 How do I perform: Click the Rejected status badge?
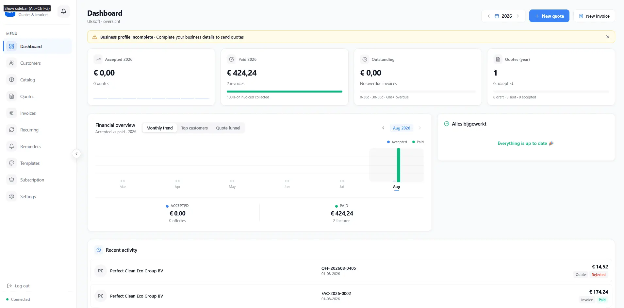pyautogui.click(x=599, y=275)
